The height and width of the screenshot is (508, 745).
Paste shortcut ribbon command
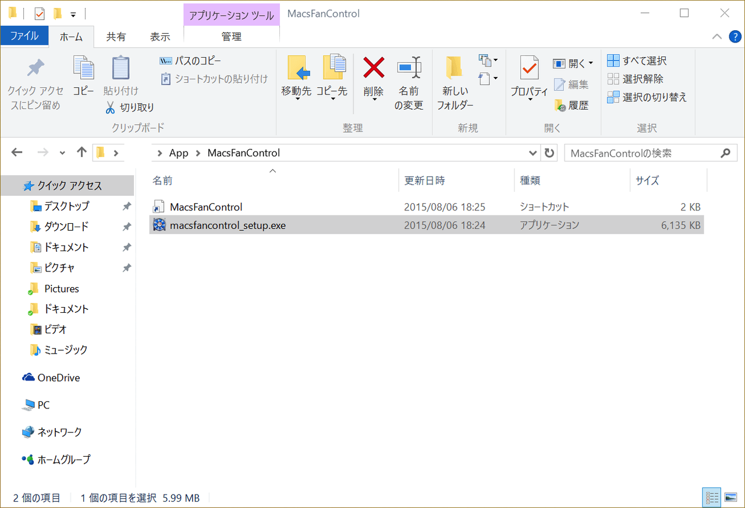click(x=214, y=79)
